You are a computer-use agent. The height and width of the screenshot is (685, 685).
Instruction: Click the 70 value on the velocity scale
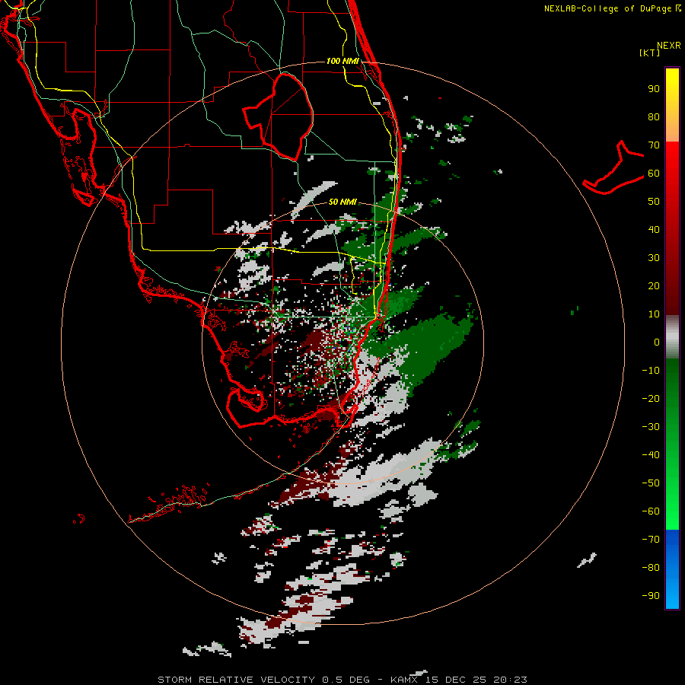click(654, 145)
